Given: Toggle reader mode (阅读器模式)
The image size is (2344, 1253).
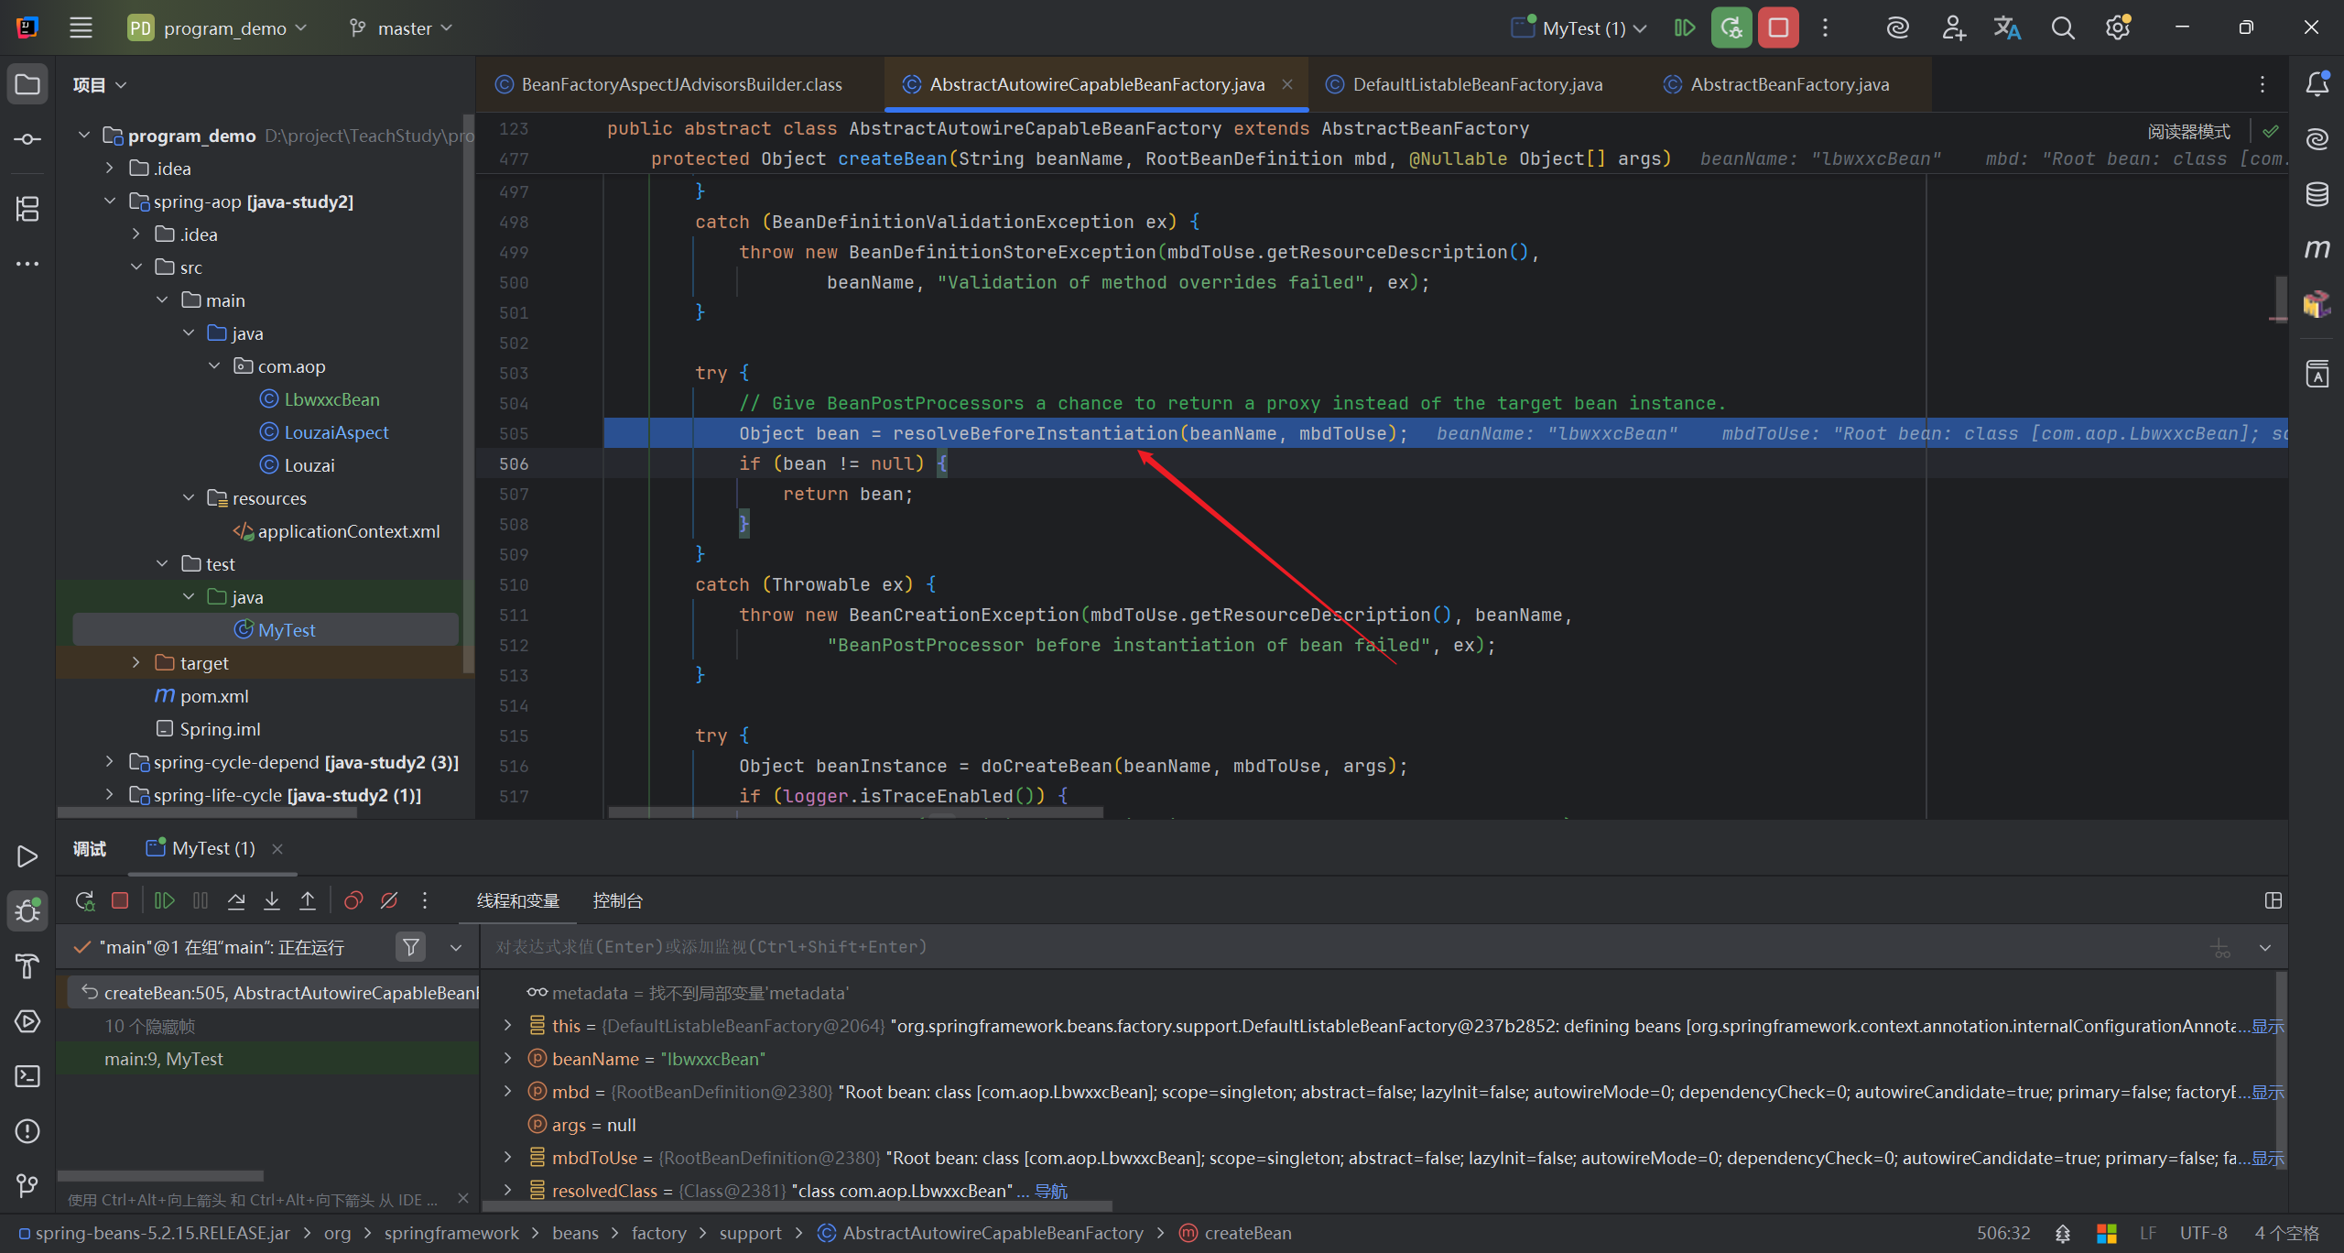Looking at the screenshot, I should tap(2188, 131).
